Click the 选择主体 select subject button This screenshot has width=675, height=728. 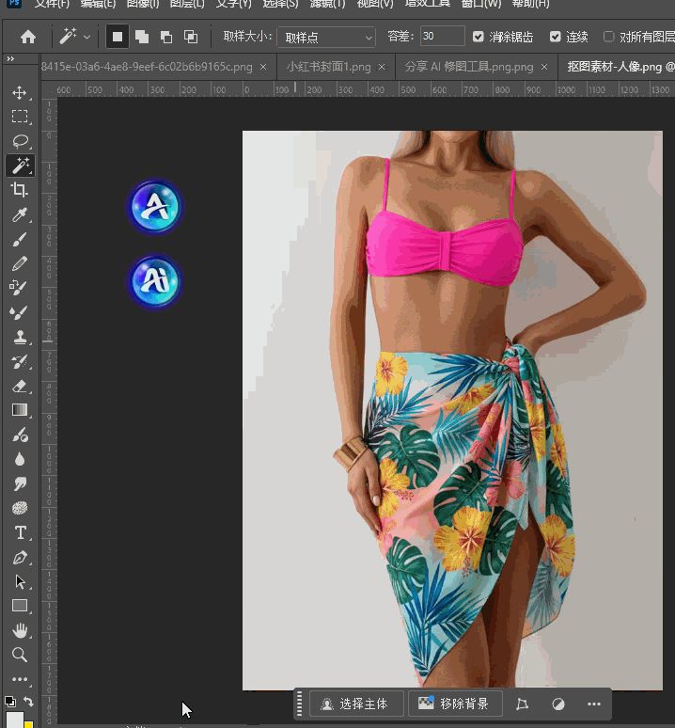point(357,704)
